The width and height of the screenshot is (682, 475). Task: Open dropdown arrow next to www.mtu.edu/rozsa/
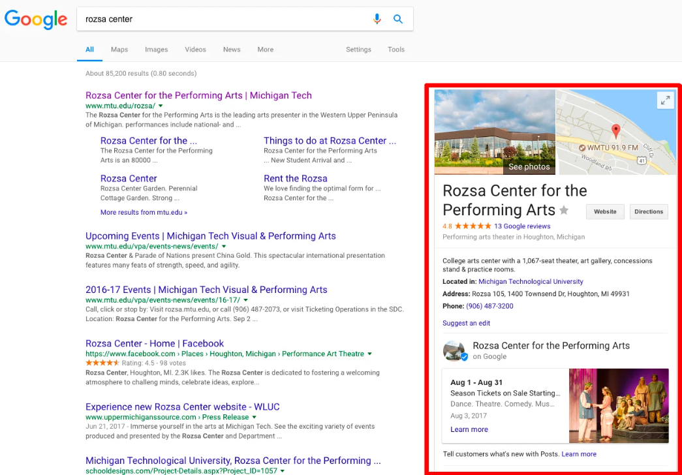(161, 106)
